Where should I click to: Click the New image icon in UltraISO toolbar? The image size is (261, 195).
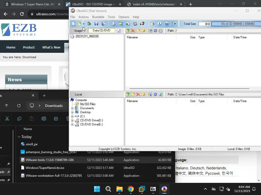[73, 24]
